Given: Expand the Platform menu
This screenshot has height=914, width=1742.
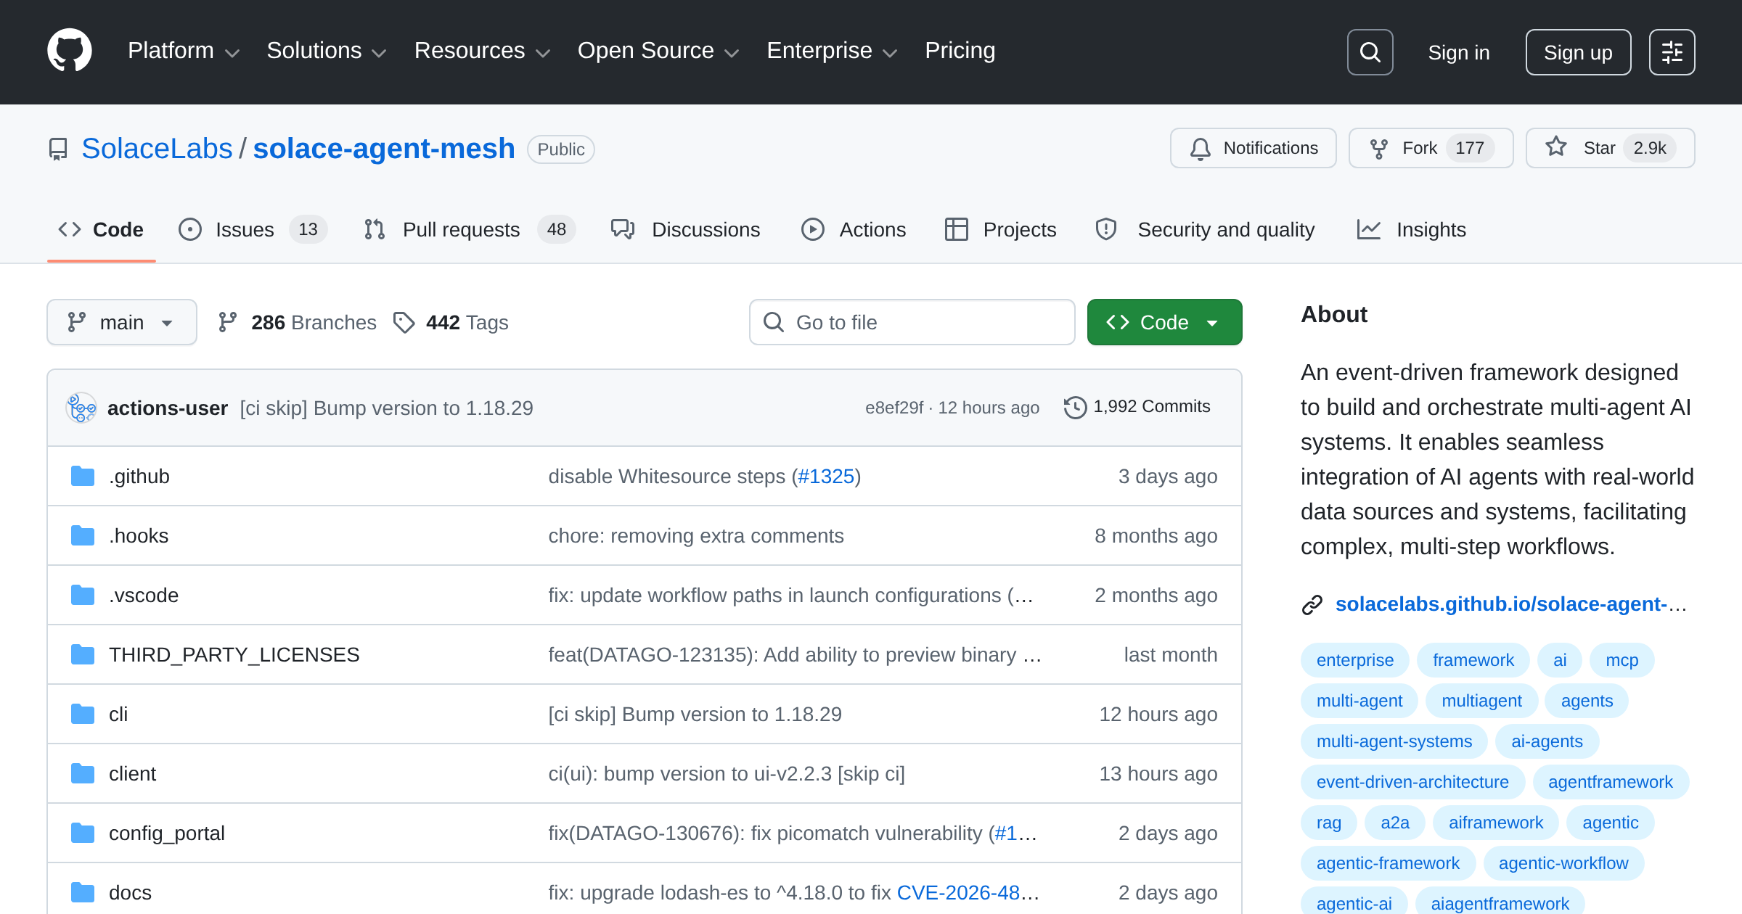Looking at the screenshot, I should click(183, 51).
